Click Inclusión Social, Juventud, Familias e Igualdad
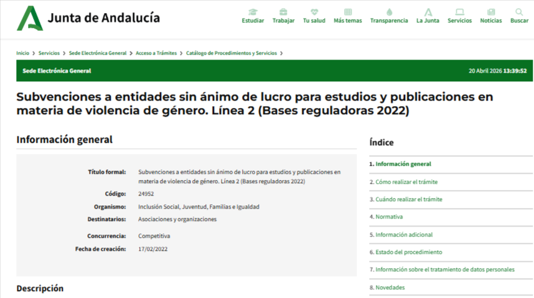The height and width of the screenshot is (298, 534). [199, 207]
